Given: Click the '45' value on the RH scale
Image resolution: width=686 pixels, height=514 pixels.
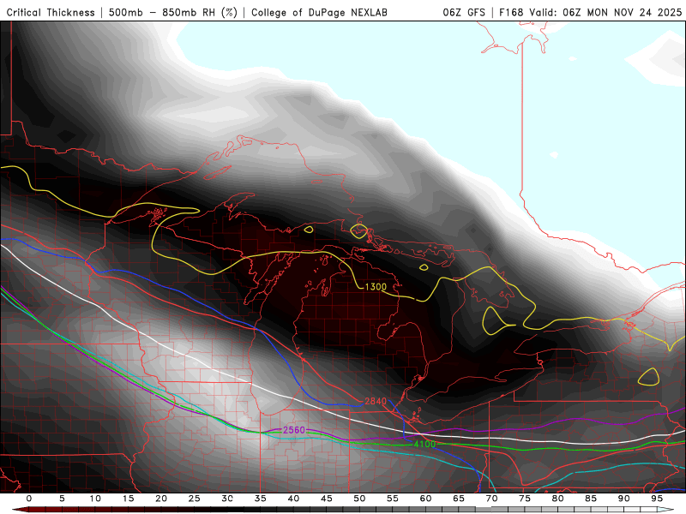Looking at the screenshot, I should 327,499.
